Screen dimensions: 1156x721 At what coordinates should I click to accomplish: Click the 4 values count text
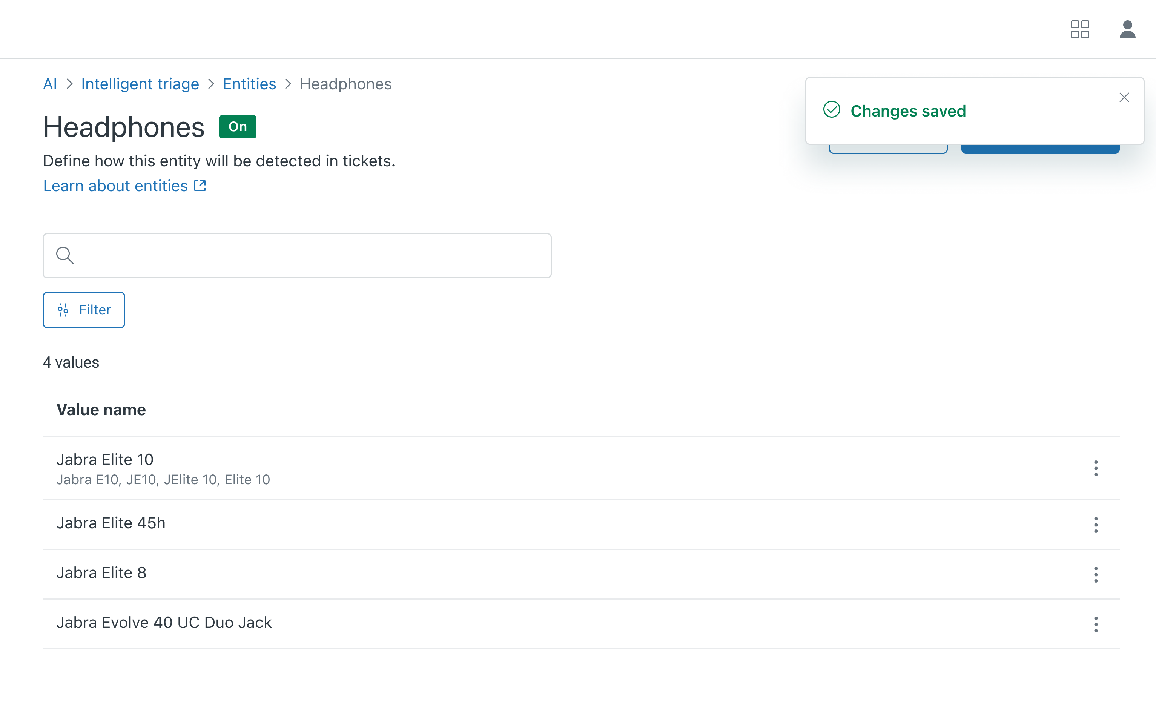pos(71,362)
